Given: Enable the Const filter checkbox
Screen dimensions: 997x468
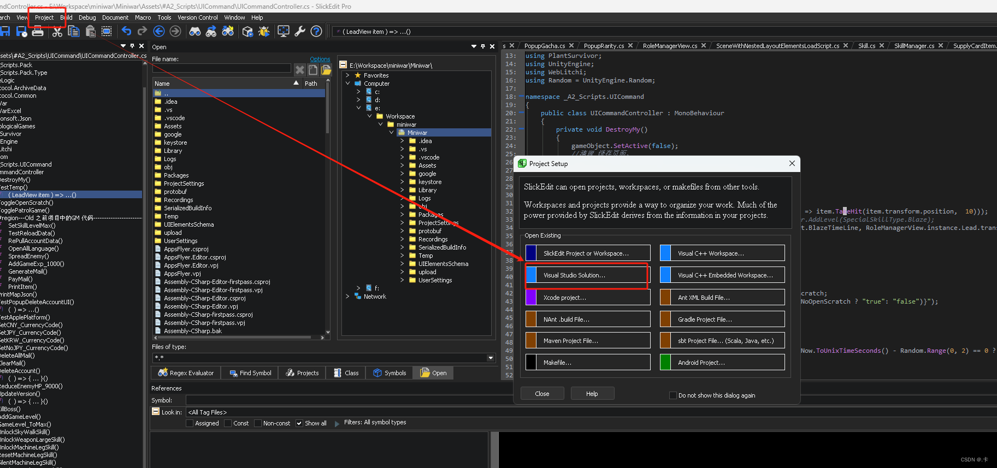Looking at the screenshot, I should [x=228, y=423].
